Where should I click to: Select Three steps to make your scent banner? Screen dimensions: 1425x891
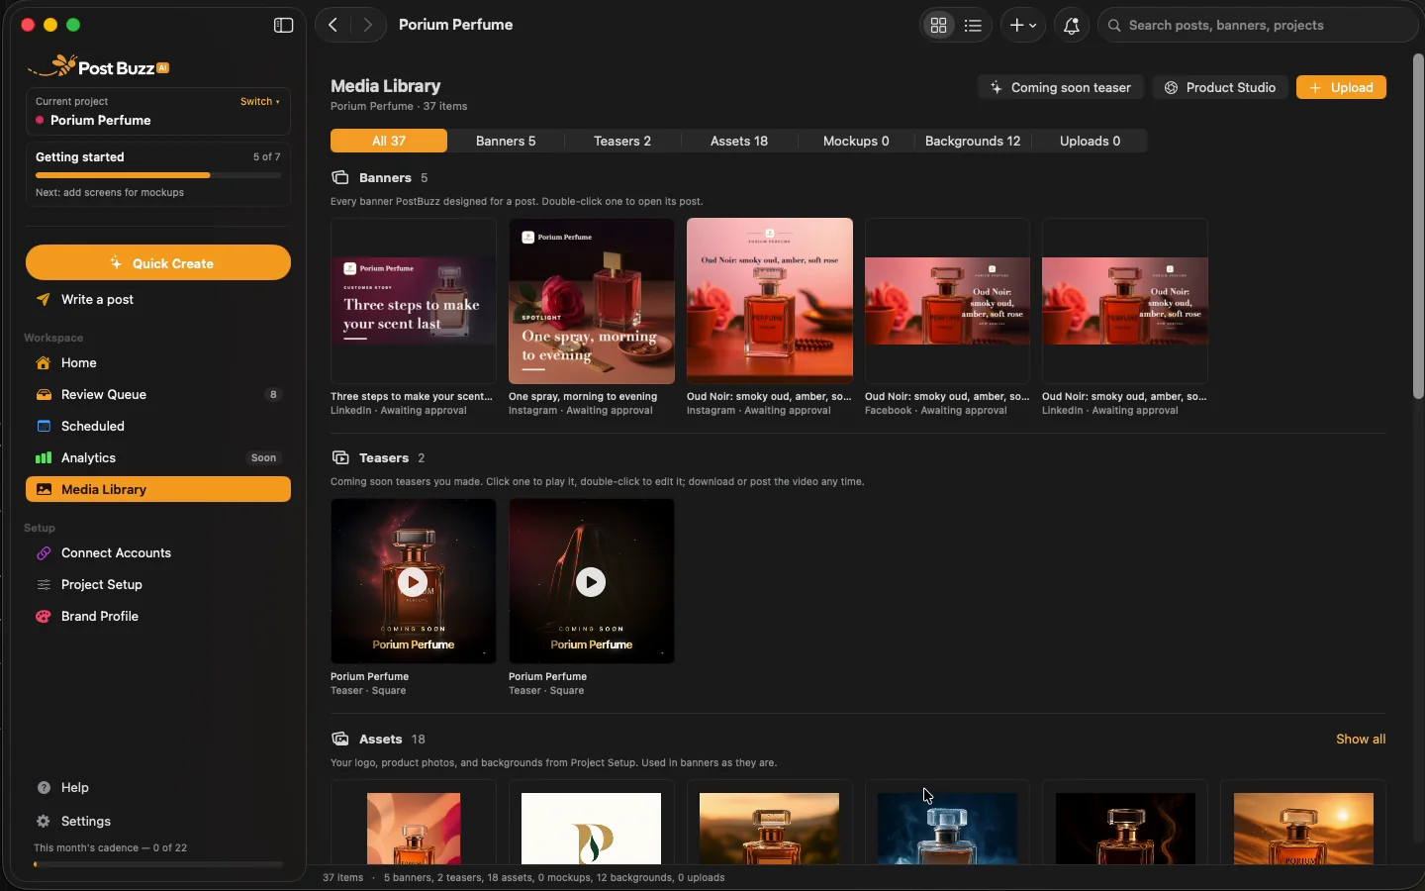coord(414,301)
